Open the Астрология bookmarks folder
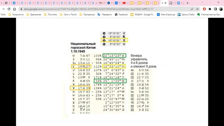This screenshot has width=224, height=126. (16, 15)
